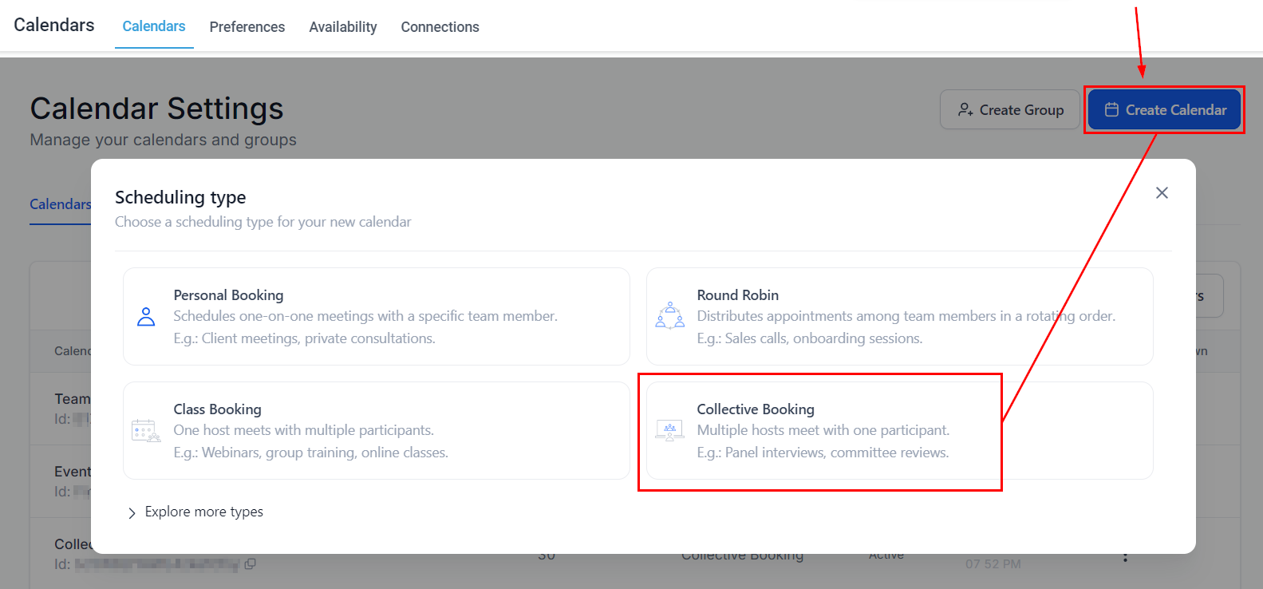Click the Round Robin rotation icon

(x=669, y=316)
